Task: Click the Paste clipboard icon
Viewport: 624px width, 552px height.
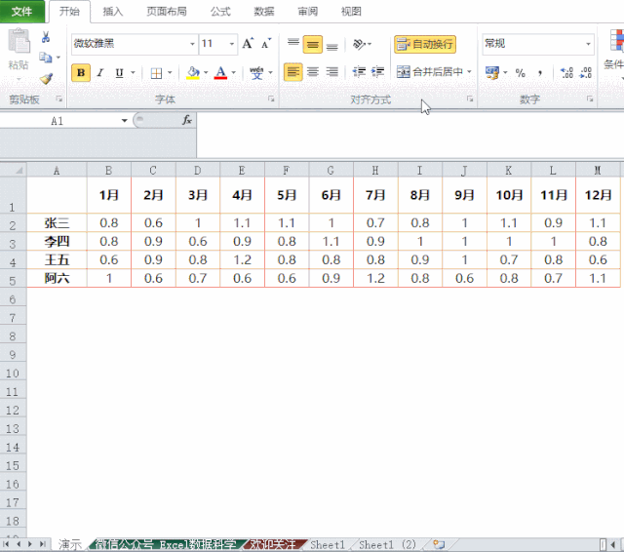Action: [x=19, y=41]
